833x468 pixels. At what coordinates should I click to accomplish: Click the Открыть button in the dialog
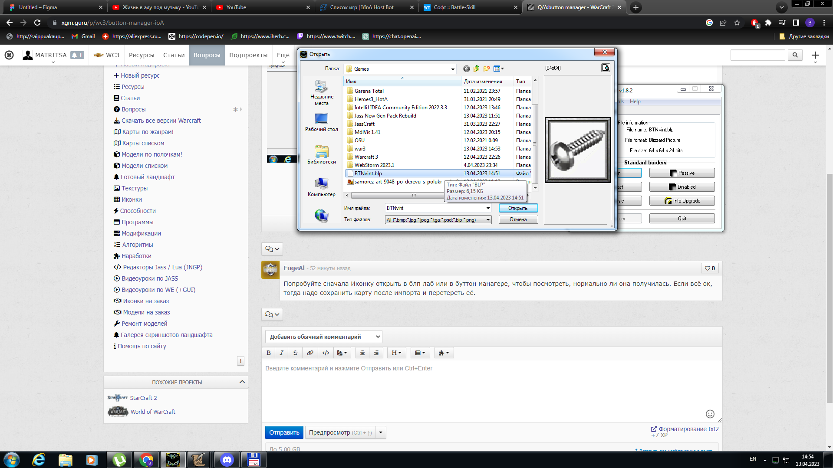[518, 208]
